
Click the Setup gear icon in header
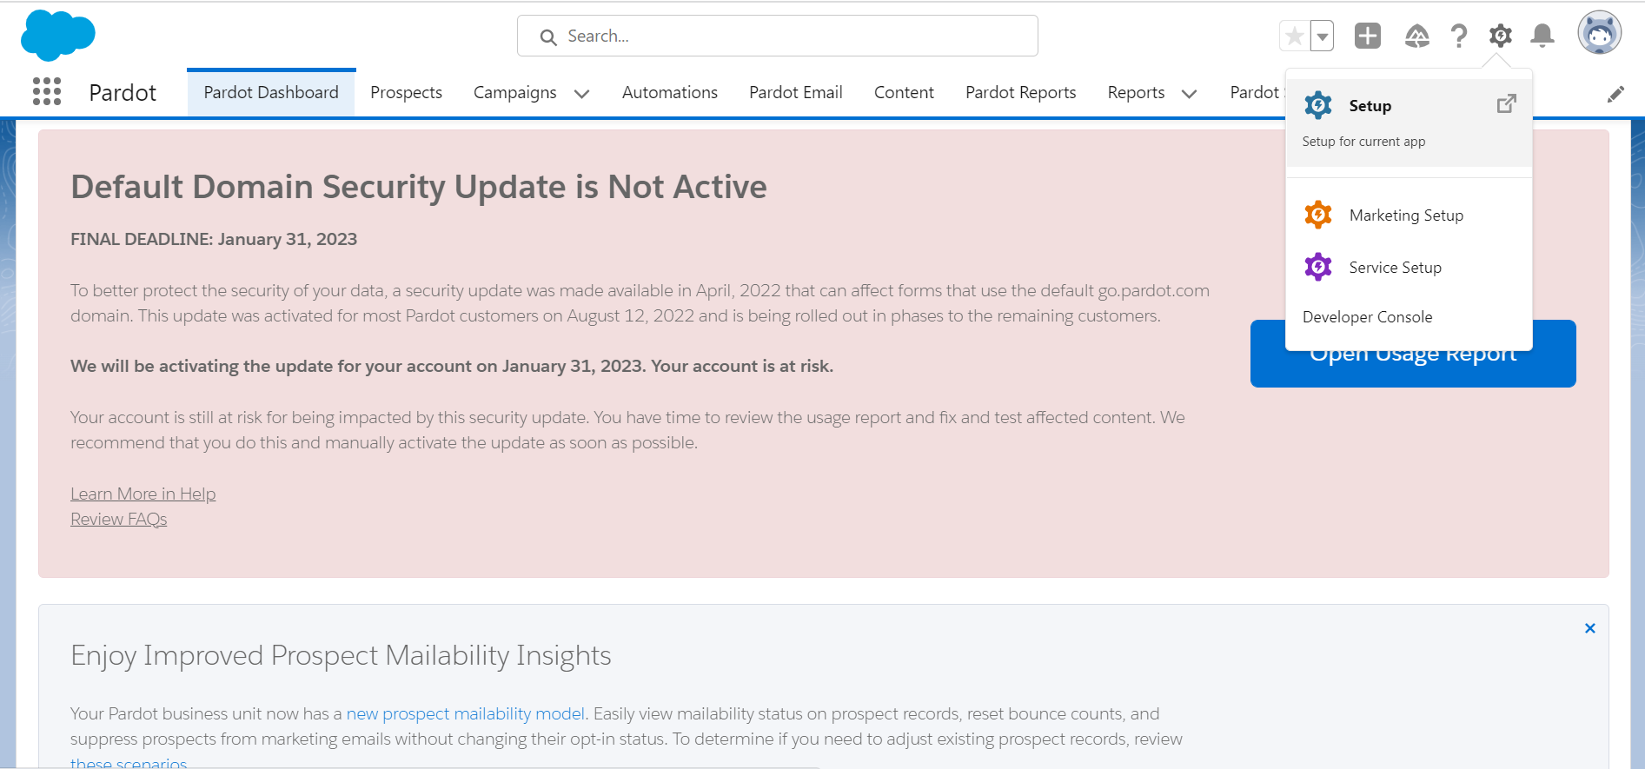click(x=1501, y=36)
